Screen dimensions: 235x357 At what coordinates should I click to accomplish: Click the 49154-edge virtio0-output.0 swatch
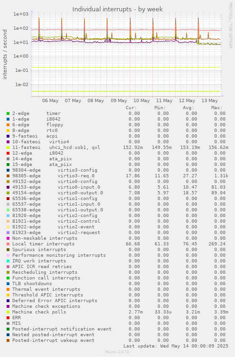click(x=8, y=193)
